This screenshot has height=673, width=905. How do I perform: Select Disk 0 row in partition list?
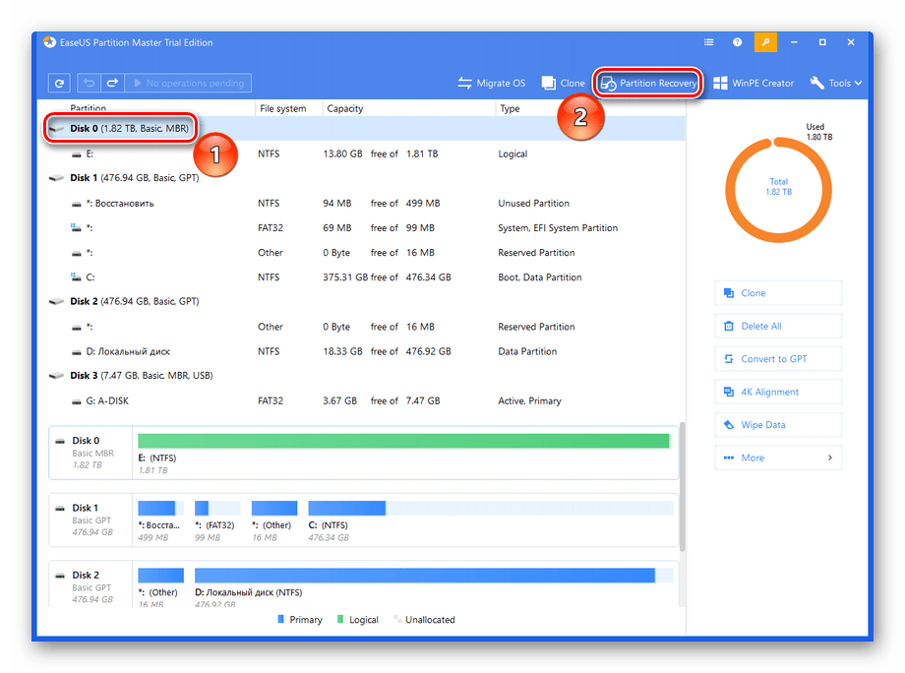tap(128, 129)
